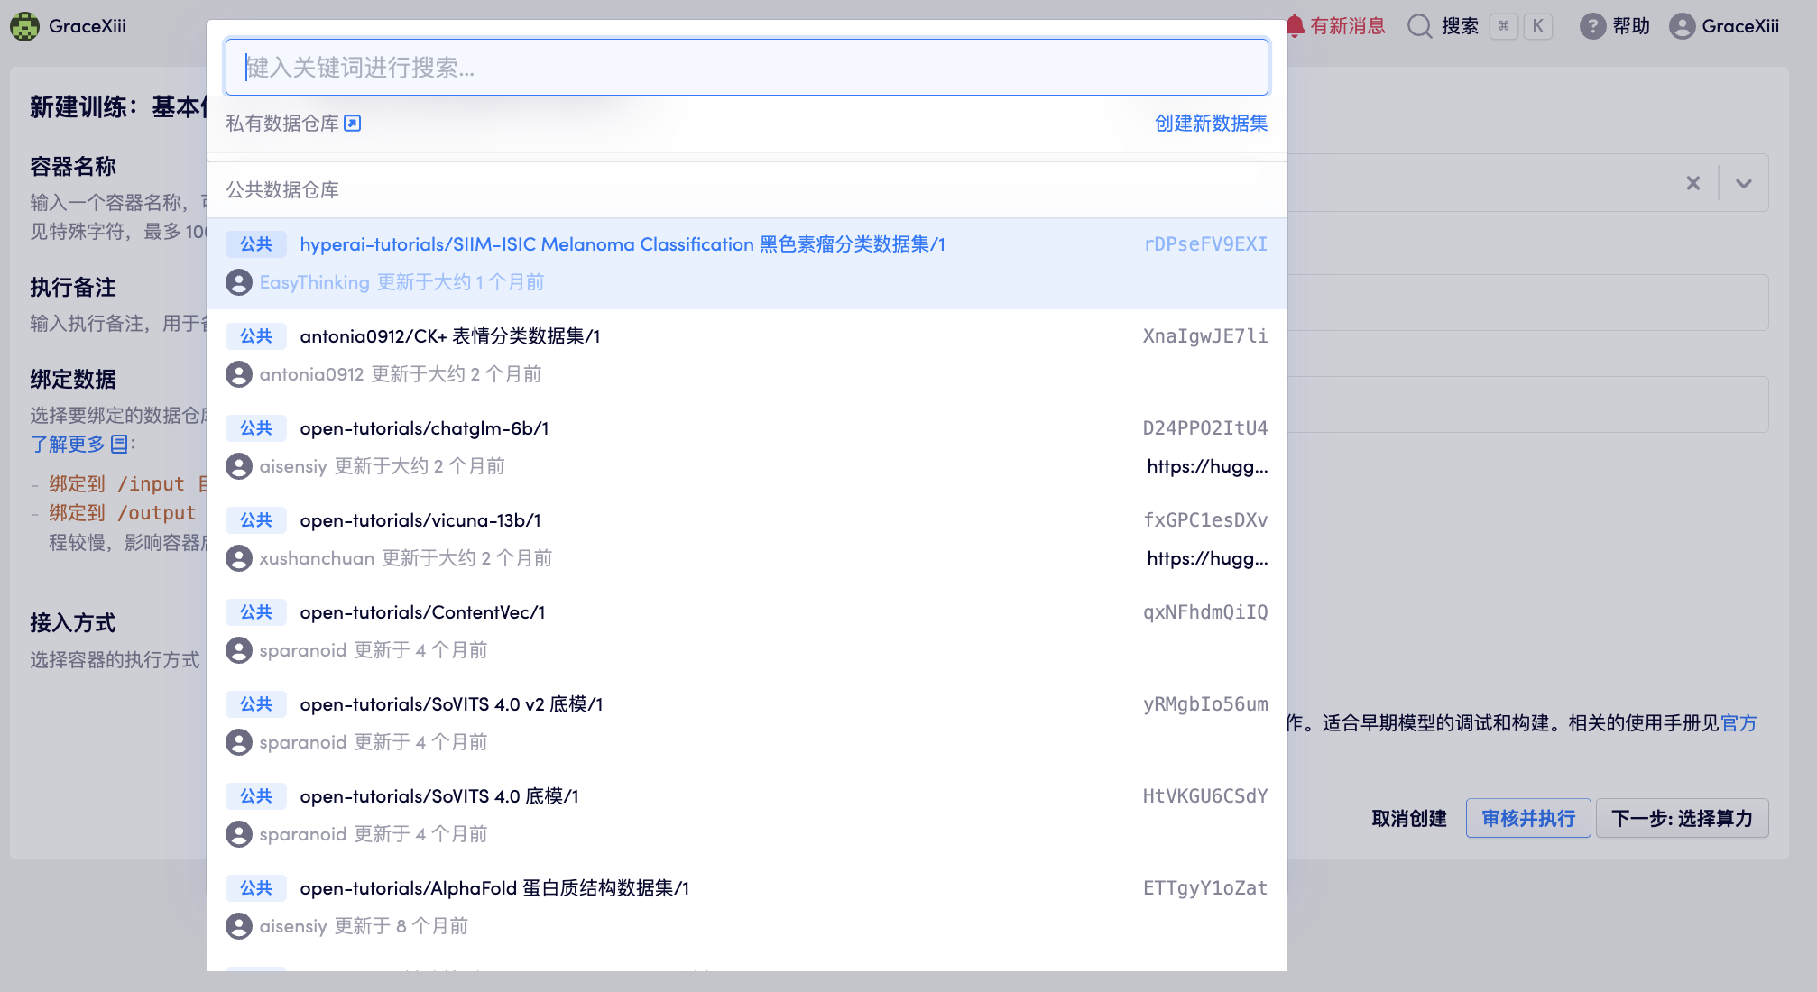Image resolution: width=1817 pixels, height=992 pixels.
Task: Click sparanoid avatar under SoVITS 4.0 底模/1
Action: pyautogui.click(x=239, y=834)
